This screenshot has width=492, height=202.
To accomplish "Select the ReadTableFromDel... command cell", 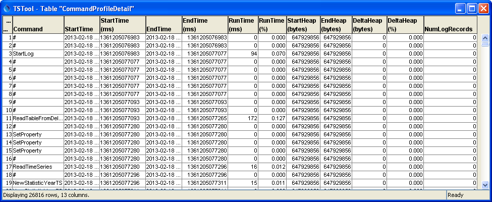I will (x=38, y=118).
